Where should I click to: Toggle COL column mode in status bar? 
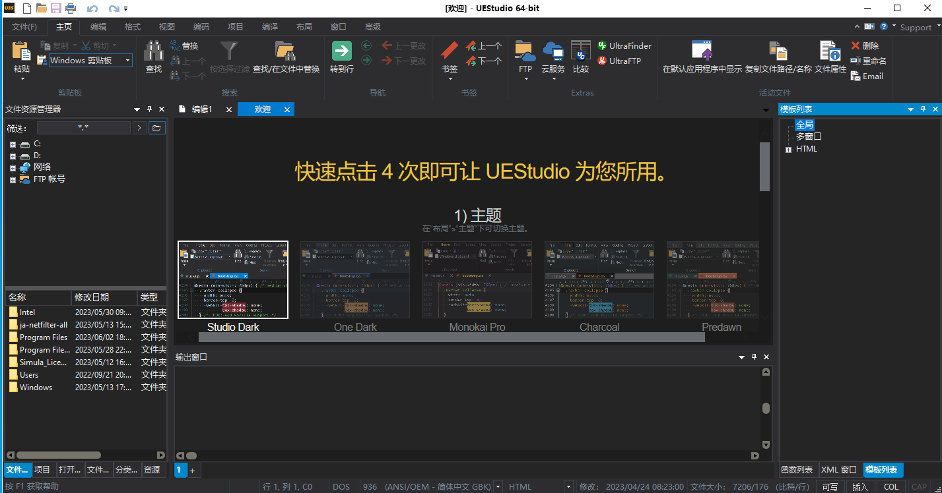click(x=891, y=487)
